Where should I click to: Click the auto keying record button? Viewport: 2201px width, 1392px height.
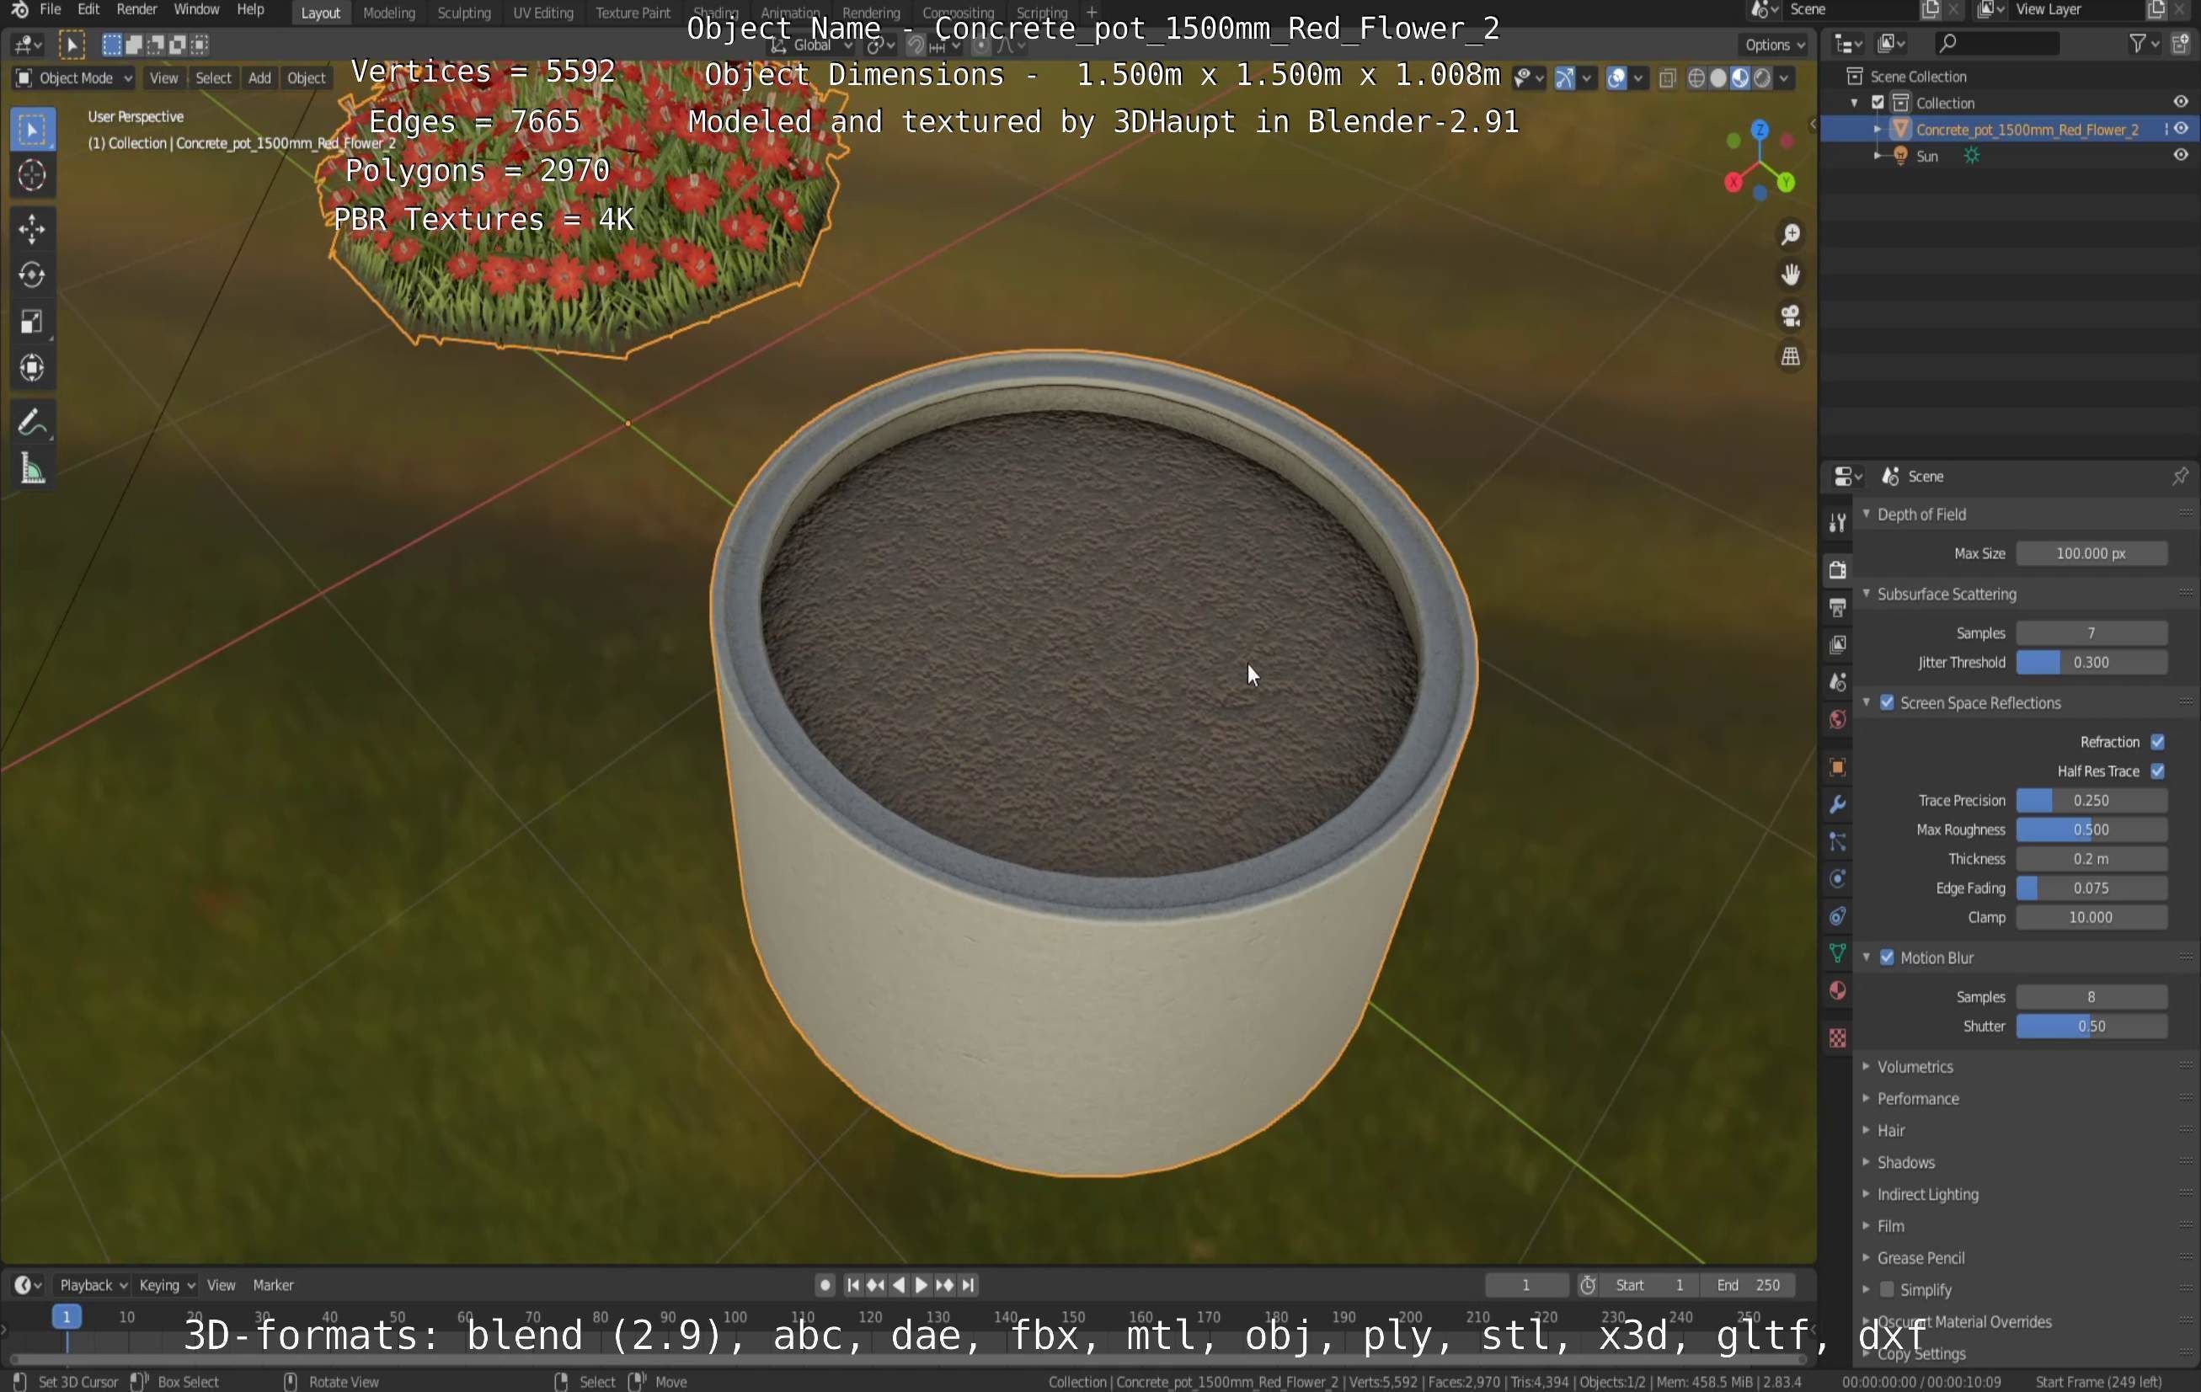click(x=825, y=1285)
